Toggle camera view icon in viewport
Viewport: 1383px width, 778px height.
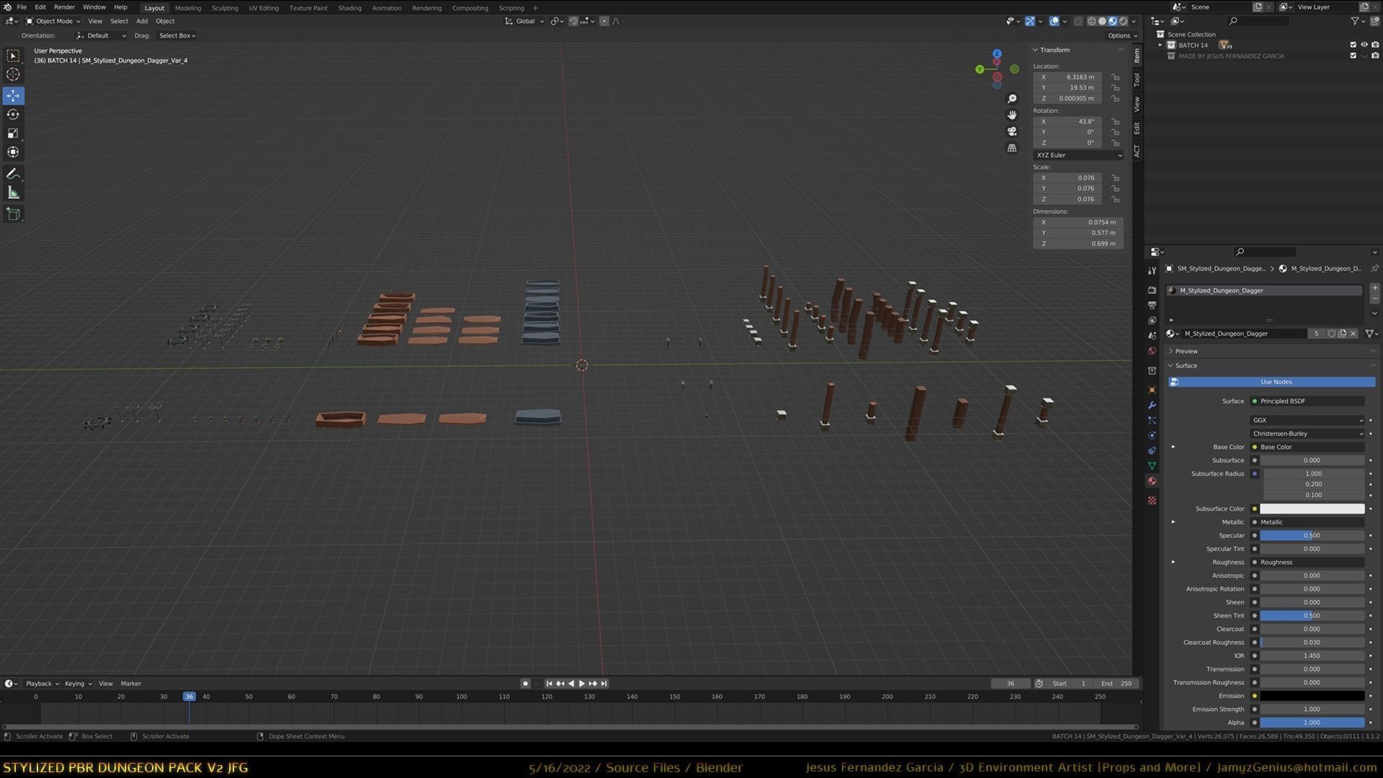(1012, 132)
